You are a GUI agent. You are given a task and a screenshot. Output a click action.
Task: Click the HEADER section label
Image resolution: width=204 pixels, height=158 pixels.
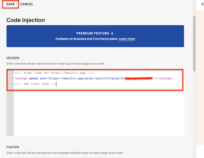point(13,58)
